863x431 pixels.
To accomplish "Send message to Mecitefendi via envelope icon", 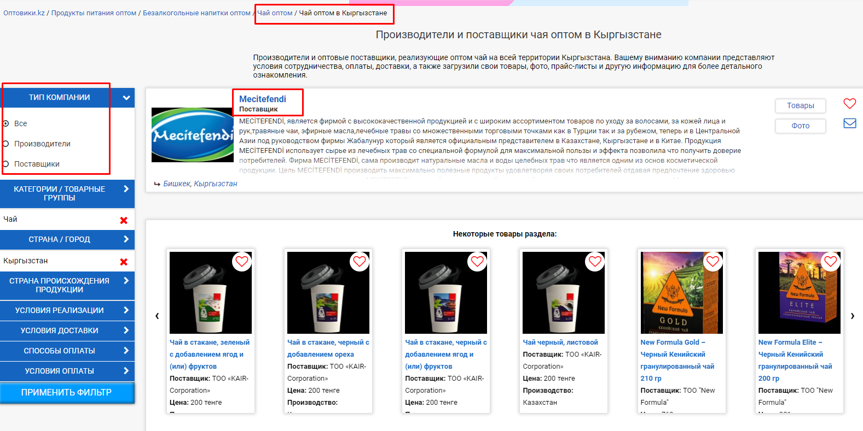I will point(849,123).
